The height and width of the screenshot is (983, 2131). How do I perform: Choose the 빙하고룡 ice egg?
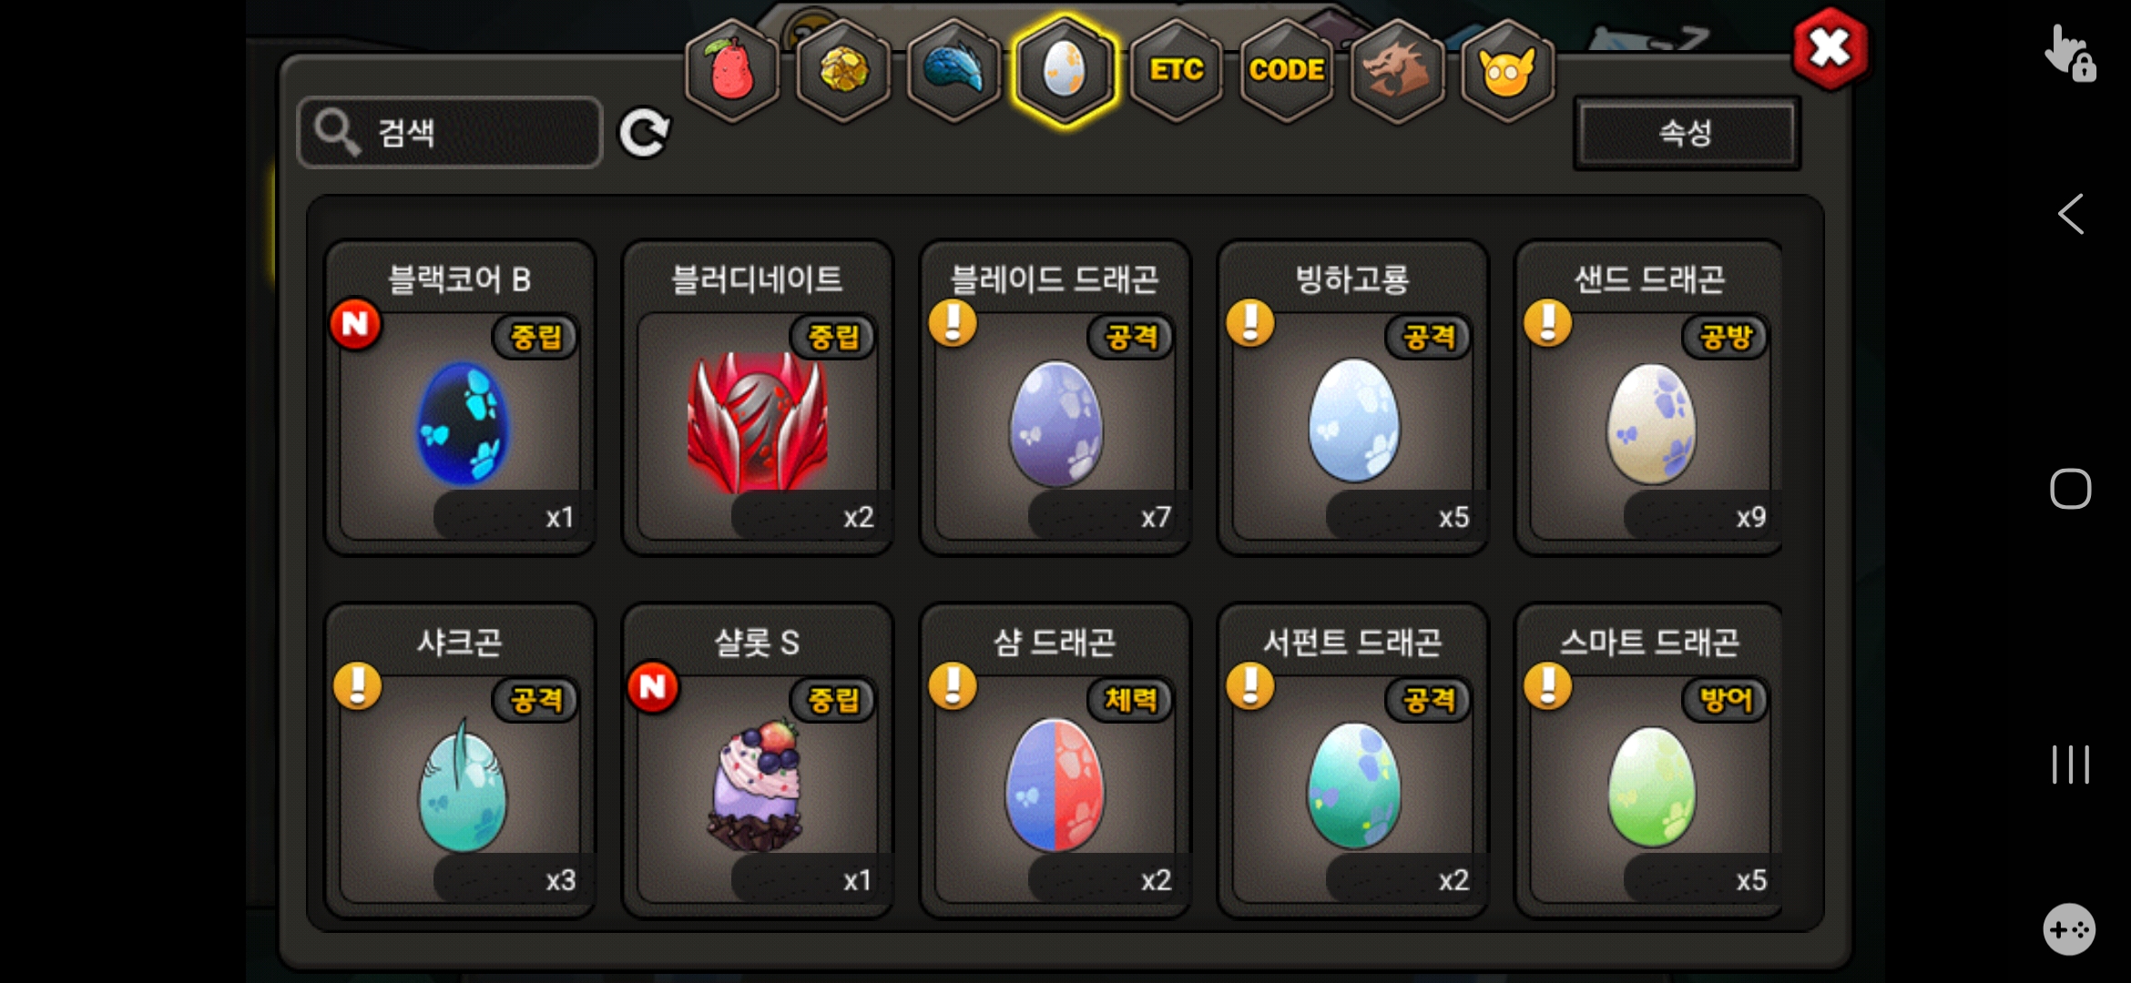(x=1353, y=398)
